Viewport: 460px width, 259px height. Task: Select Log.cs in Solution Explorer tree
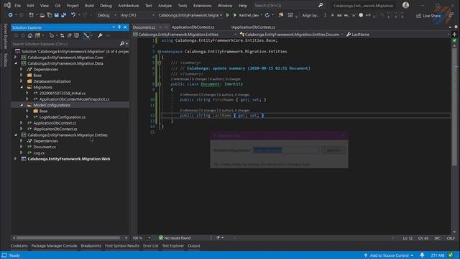point(39,153)
